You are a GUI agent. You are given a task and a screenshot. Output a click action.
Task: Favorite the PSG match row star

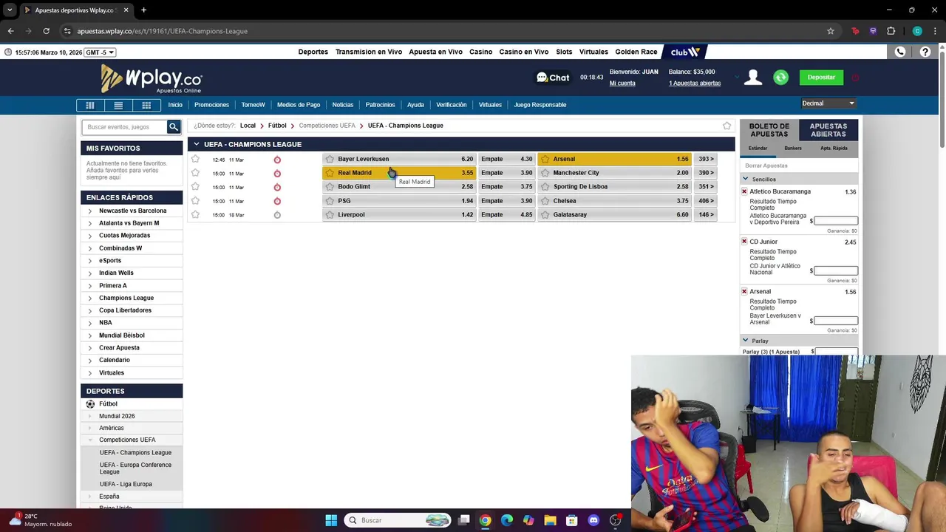pyautogui.click(x=195, y=201)
